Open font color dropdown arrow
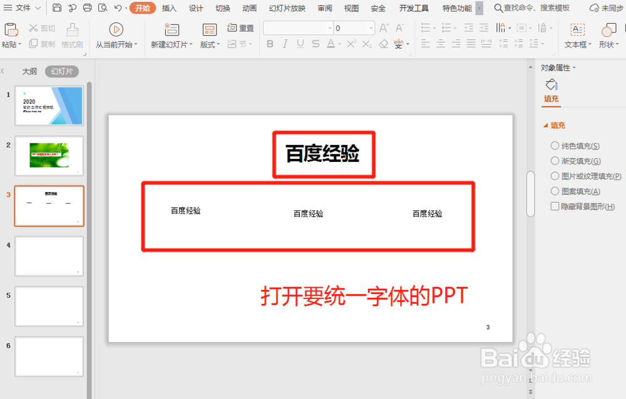The height and width of the screenshot is (399, 626). pyautogui.click(x=339, y=44)
